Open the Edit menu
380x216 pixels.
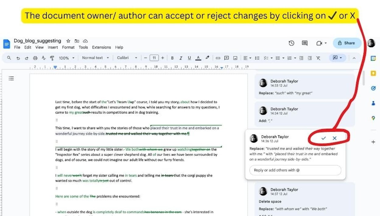pos(28,47)
